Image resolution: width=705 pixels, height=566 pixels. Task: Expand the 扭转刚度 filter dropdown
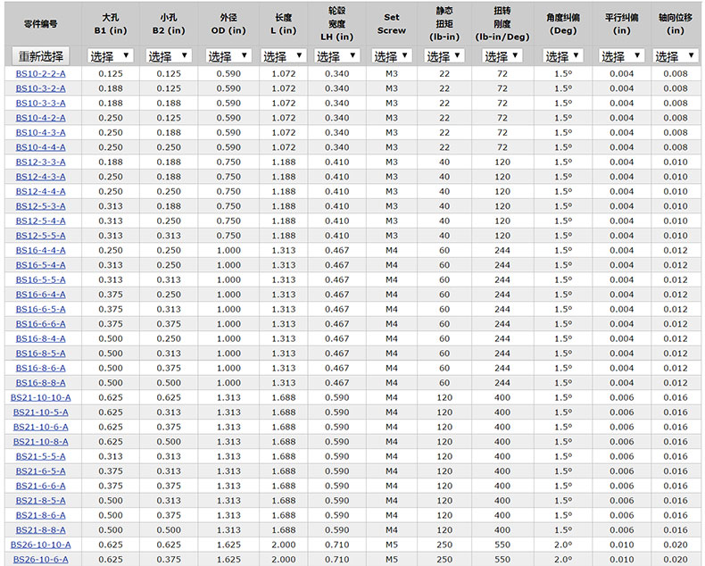tap(502, 56)
